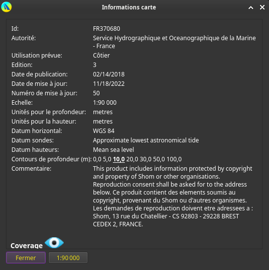
Task: Click the underlined 10,0 depth contour
Action: [119, 159]
